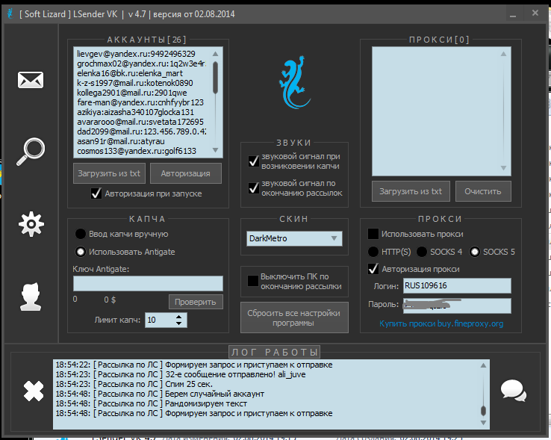Close the LSender VK window
The image size is (551, 440).
(535, 13)
